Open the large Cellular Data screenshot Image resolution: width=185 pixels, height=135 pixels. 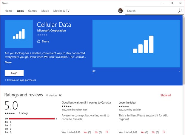tap(136, 44)
